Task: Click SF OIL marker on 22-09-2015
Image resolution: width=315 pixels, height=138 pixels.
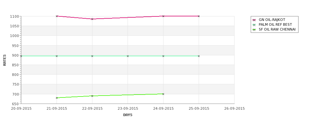Action: [x=92, y=96]
